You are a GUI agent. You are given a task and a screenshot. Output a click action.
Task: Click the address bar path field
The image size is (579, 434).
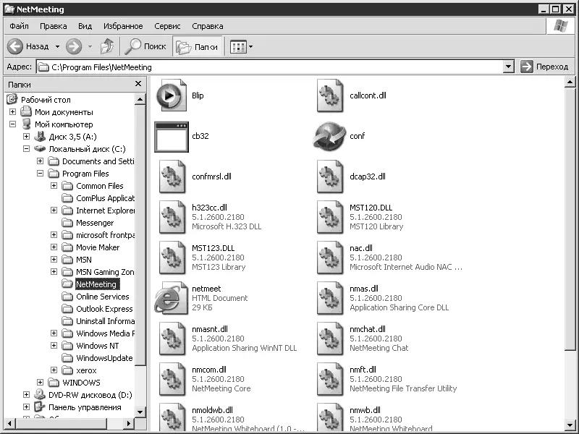[x=275, y=67]
